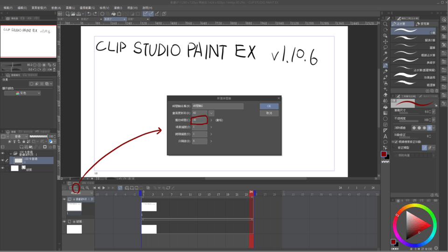Select the Auto select magic wand tool
This screenshot has width=448, height=252.
click(385, 53)
